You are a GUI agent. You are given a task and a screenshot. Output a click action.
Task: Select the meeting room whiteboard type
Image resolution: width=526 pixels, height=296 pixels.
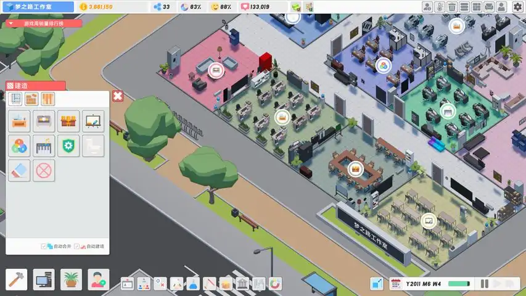(x=93, y=121)
